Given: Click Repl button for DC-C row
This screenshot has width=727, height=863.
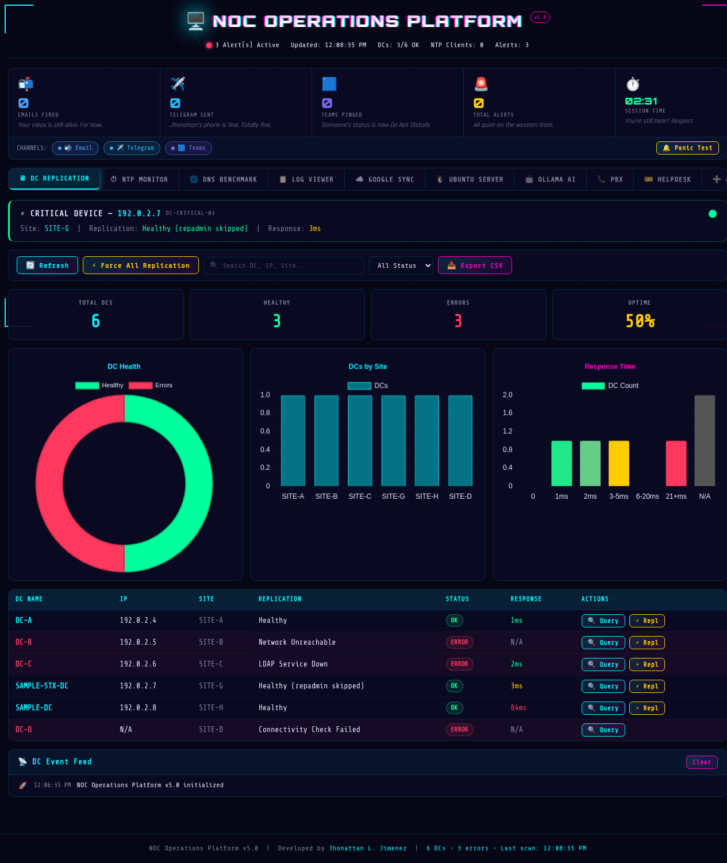Looking at the screenshot, I should (647, 664).
